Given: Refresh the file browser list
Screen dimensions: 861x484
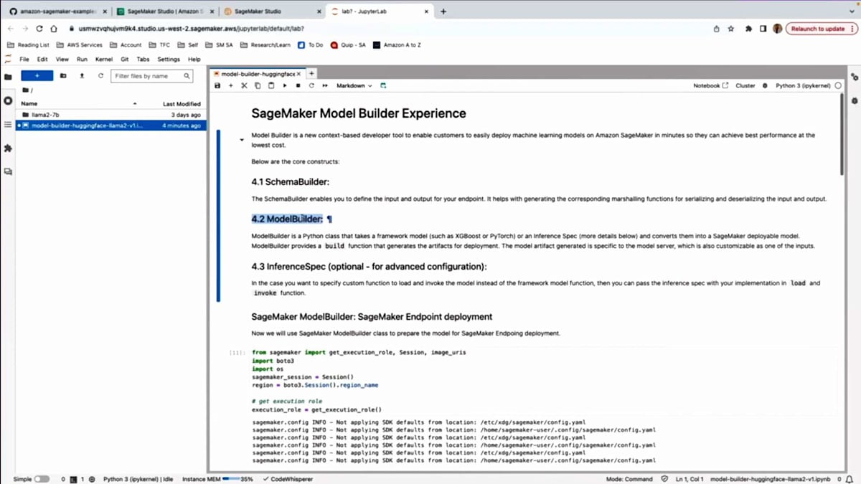Looking at the screenshot, I should click(x=100, y=75).
